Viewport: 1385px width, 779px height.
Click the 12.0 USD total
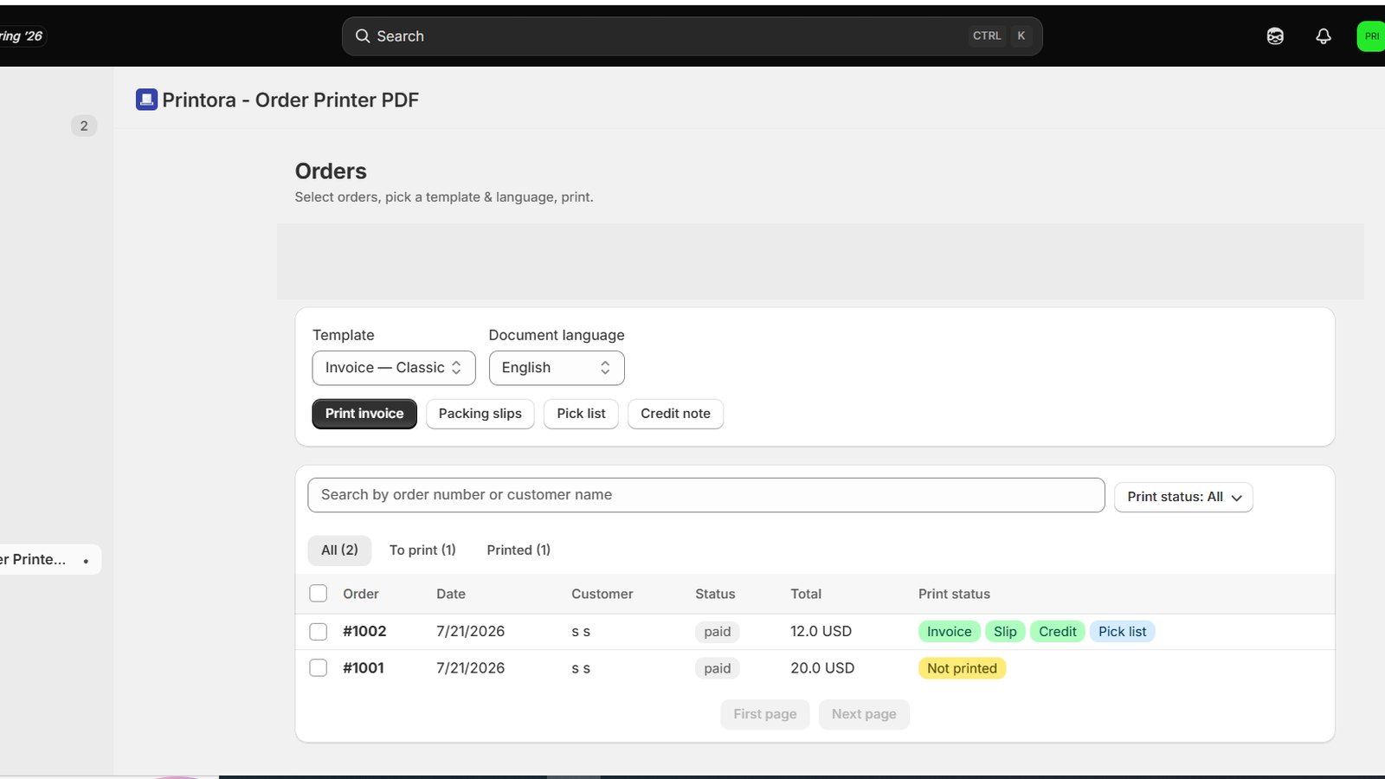[x=821, y=632]
